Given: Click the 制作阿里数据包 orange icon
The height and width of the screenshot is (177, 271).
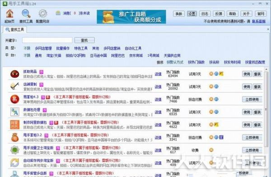Looking at the screenshot, I should 15,125.
